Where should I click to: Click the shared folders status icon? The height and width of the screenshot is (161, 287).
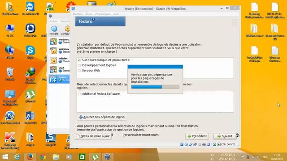(x=200, y=144)
